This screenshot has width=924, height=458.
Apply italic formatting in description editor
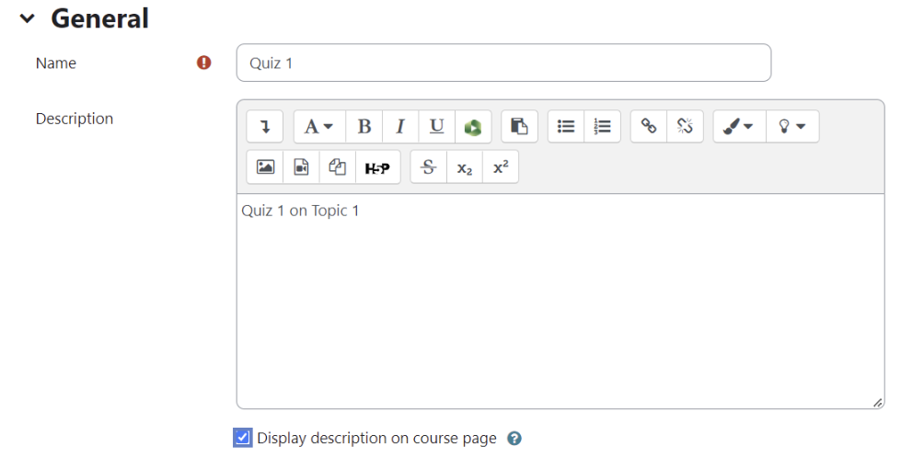(x=400, y=127)
